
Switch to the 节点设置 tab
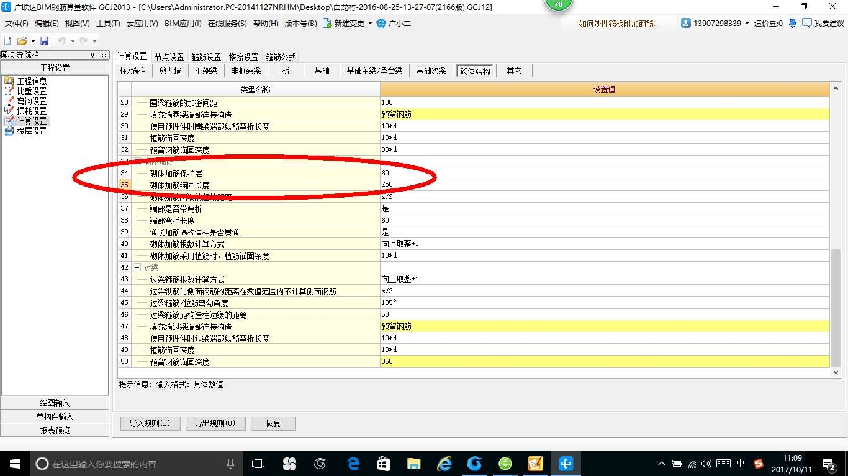pyautogui.click(x=169, y=56)
